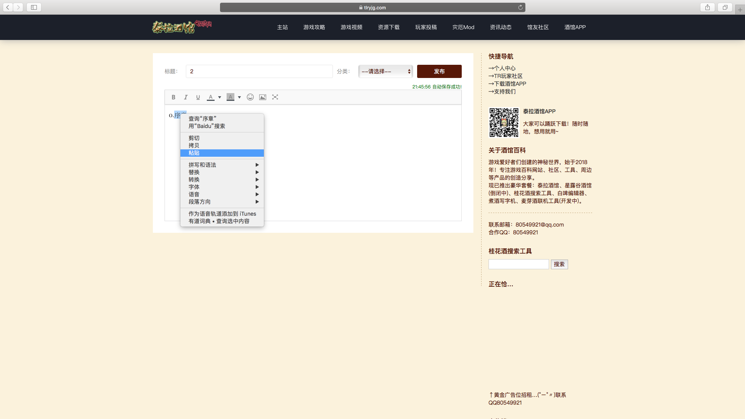Open the emoji smiley picker

pos(250,97)
